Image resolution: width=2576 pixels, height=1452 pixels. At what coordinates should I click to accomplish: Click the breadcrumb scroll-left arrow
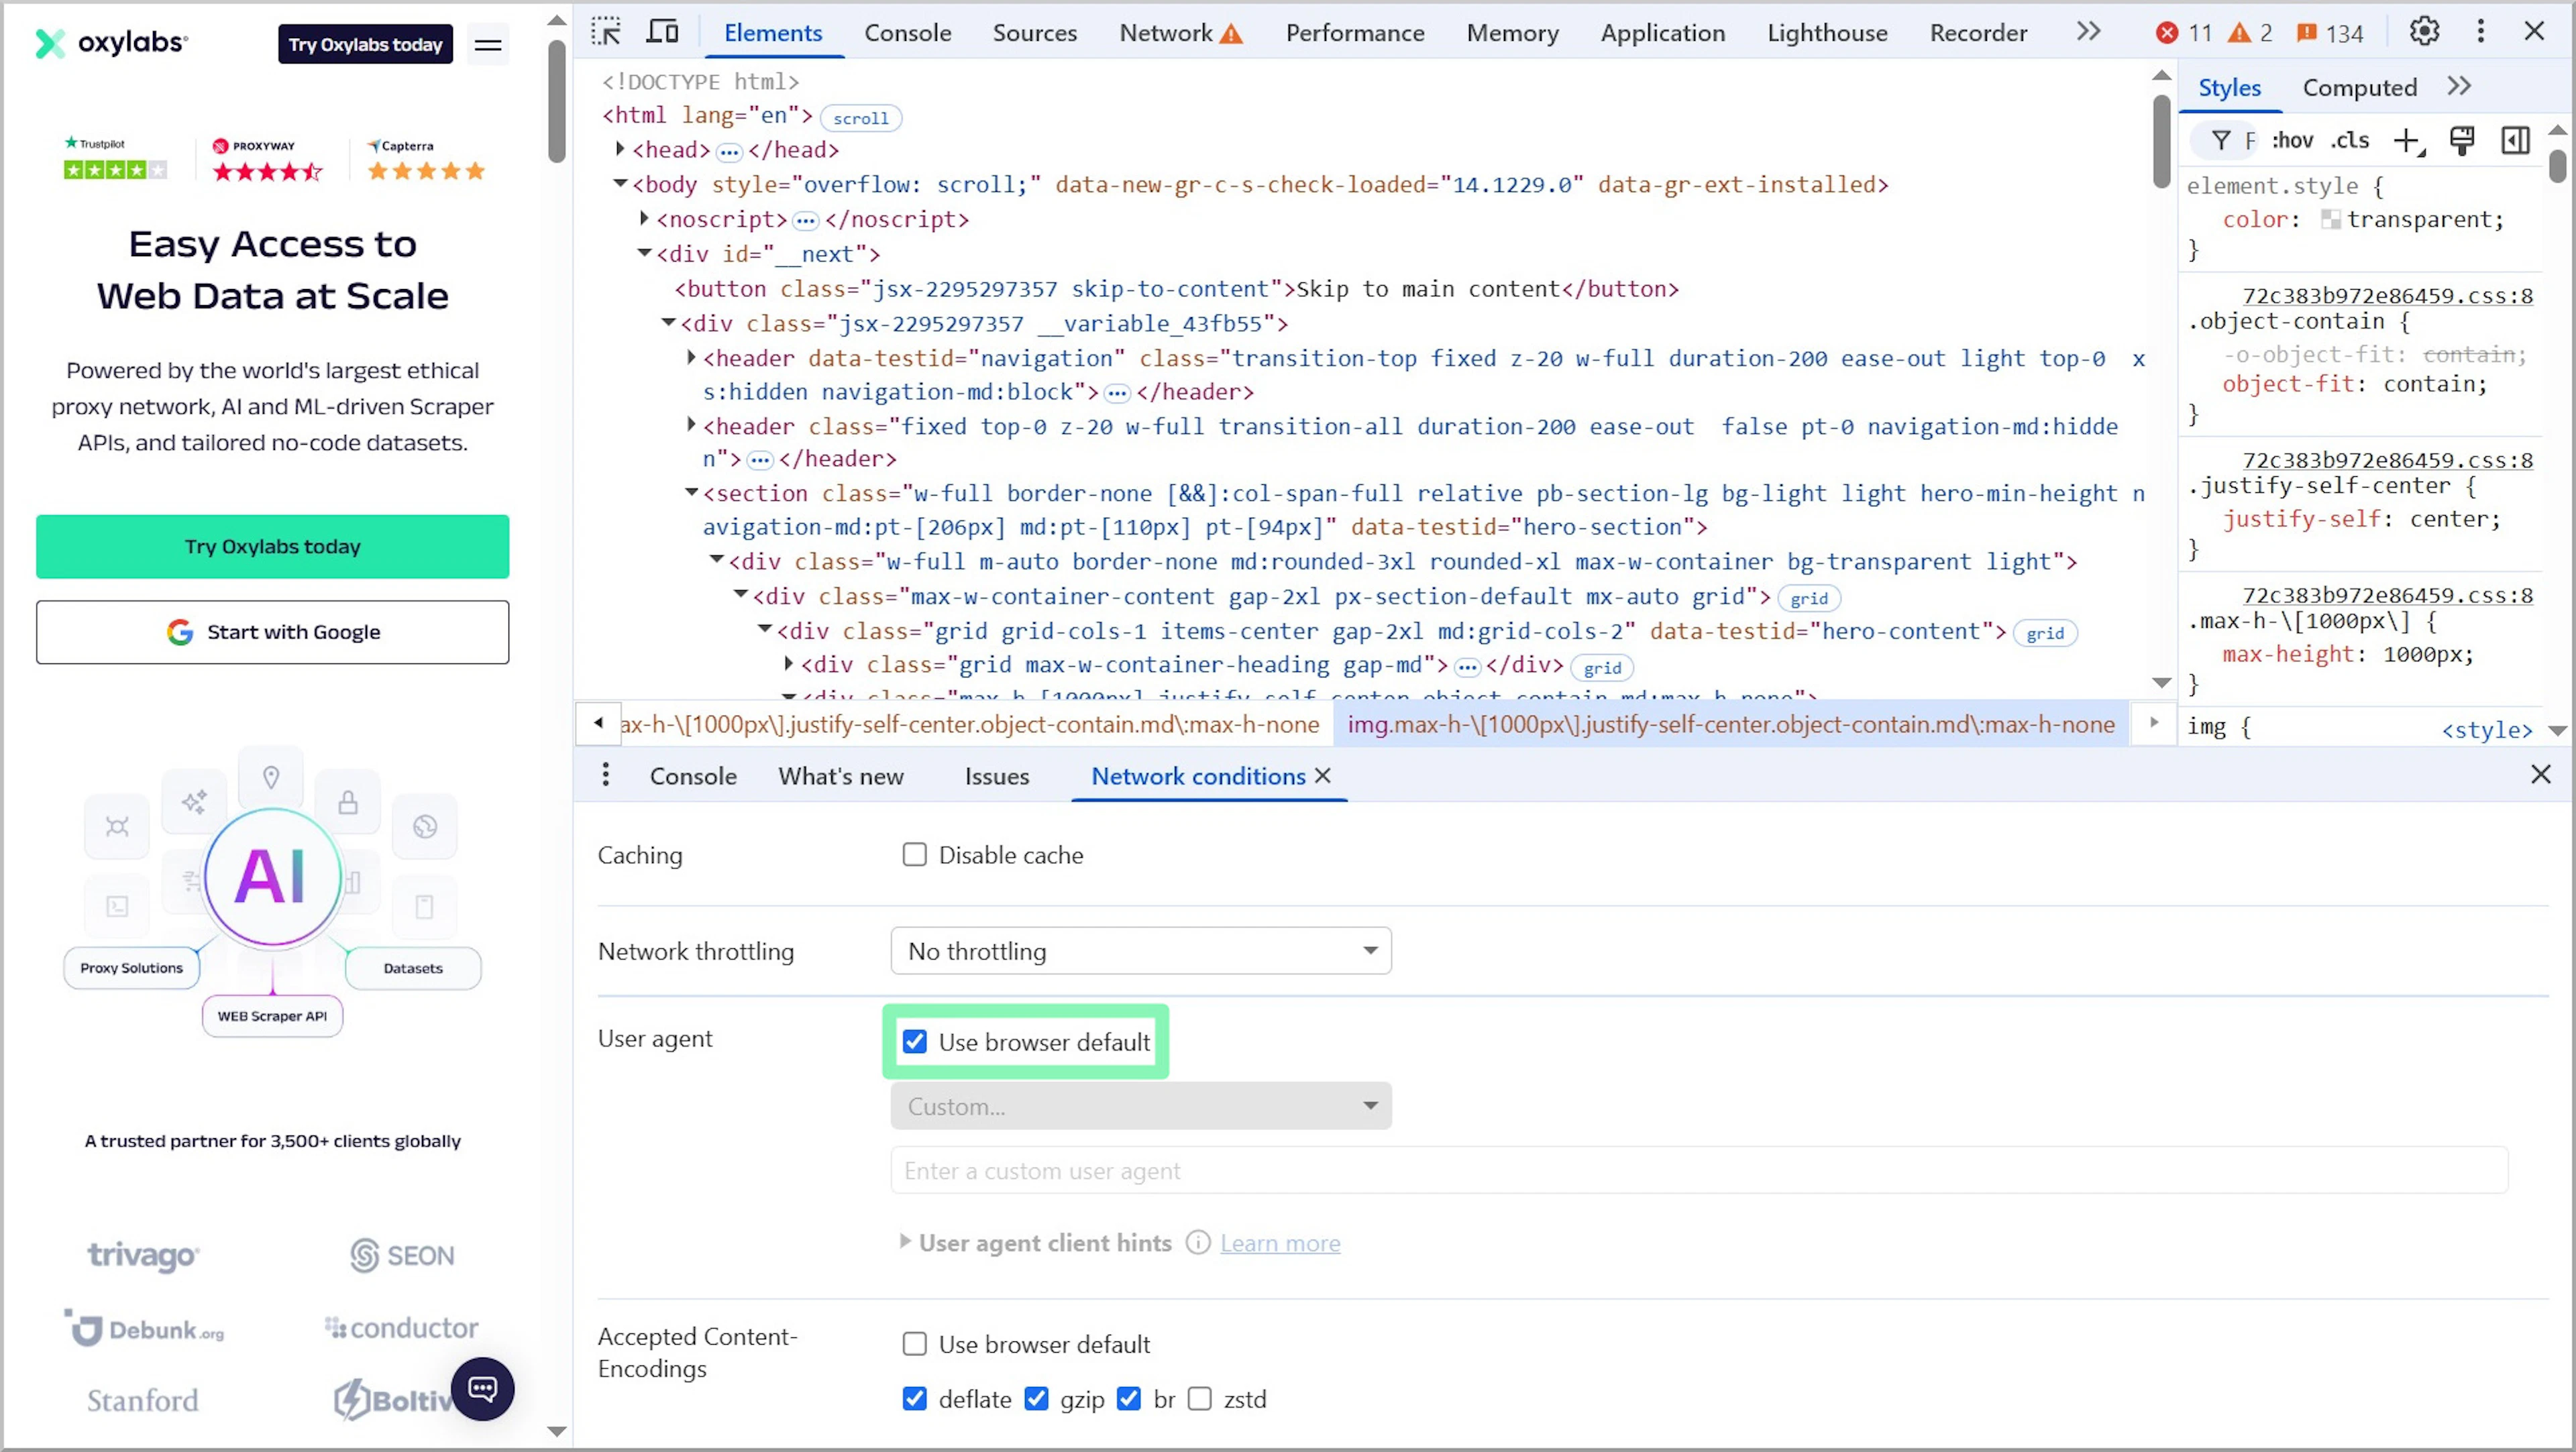(x=598, y=723)
